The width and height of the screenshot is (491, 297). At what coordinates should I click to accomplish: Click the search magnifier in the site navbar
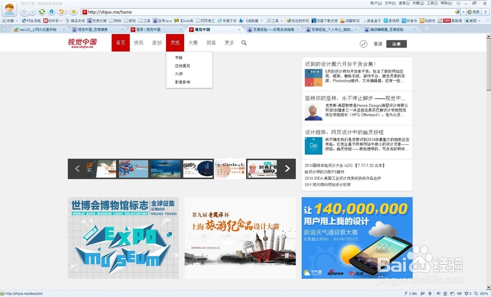244,43
